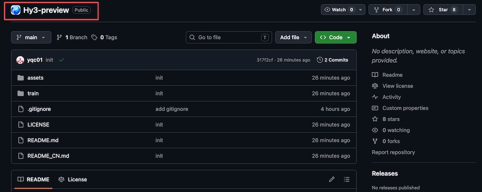Open the .gitignore file
The image size is (482, 192).
point(39,109)
